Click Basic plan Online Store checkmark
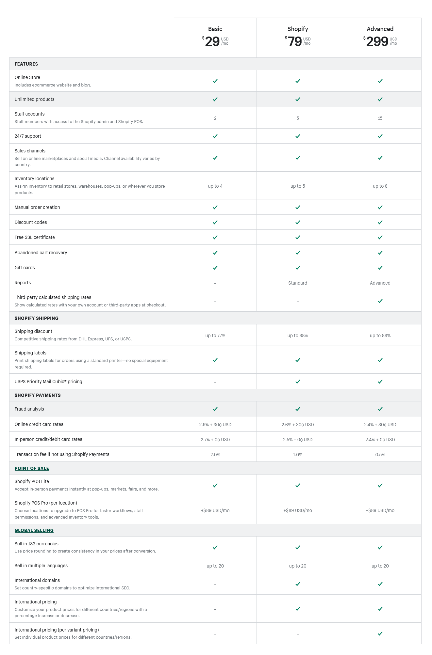Image resolution: width=432 pixels, height=655 pixels. [x=215, y=81]
